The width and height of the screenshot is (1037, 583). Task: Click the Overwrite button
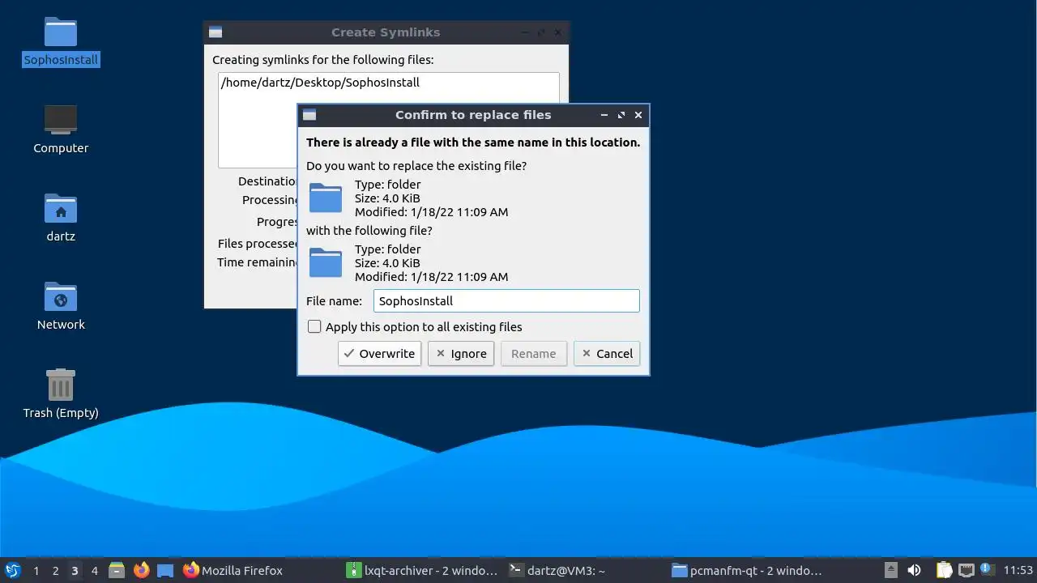(x=379, y=353)
